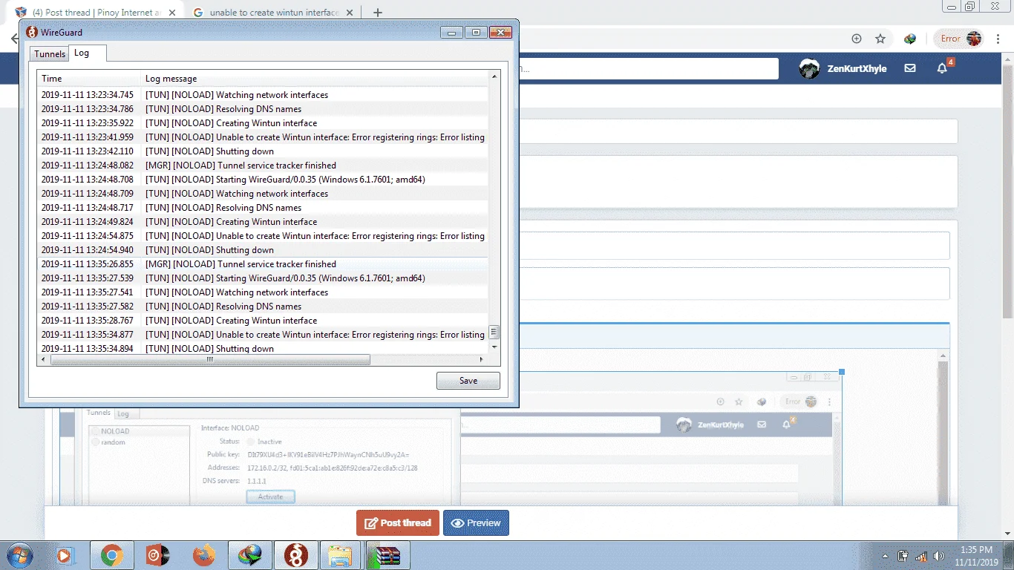1014x570 pixels.
Task: Open a new Chrome tab with the plus button
Action: pos(377,13)
